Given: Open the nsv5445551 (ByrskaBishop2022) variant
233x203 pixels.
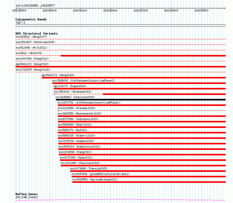Looking at the screenshot, I should [95, 179].
